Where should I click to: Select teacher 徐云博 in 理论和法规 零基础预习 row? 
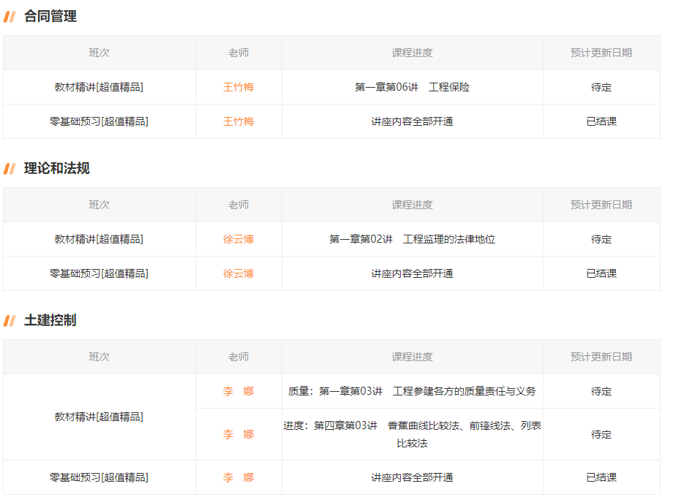(x=238, y=273)
